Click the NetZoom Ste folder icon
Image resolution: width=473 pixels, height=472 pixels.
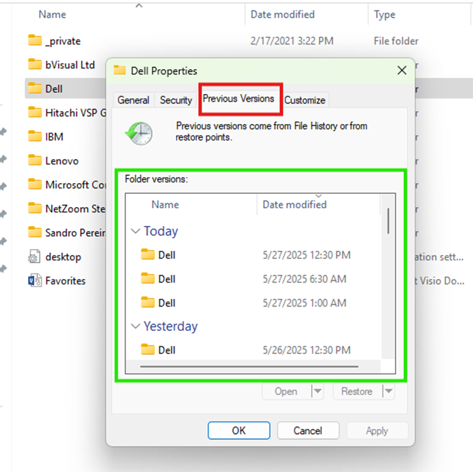pyautogui.click(x=34, y=208)
